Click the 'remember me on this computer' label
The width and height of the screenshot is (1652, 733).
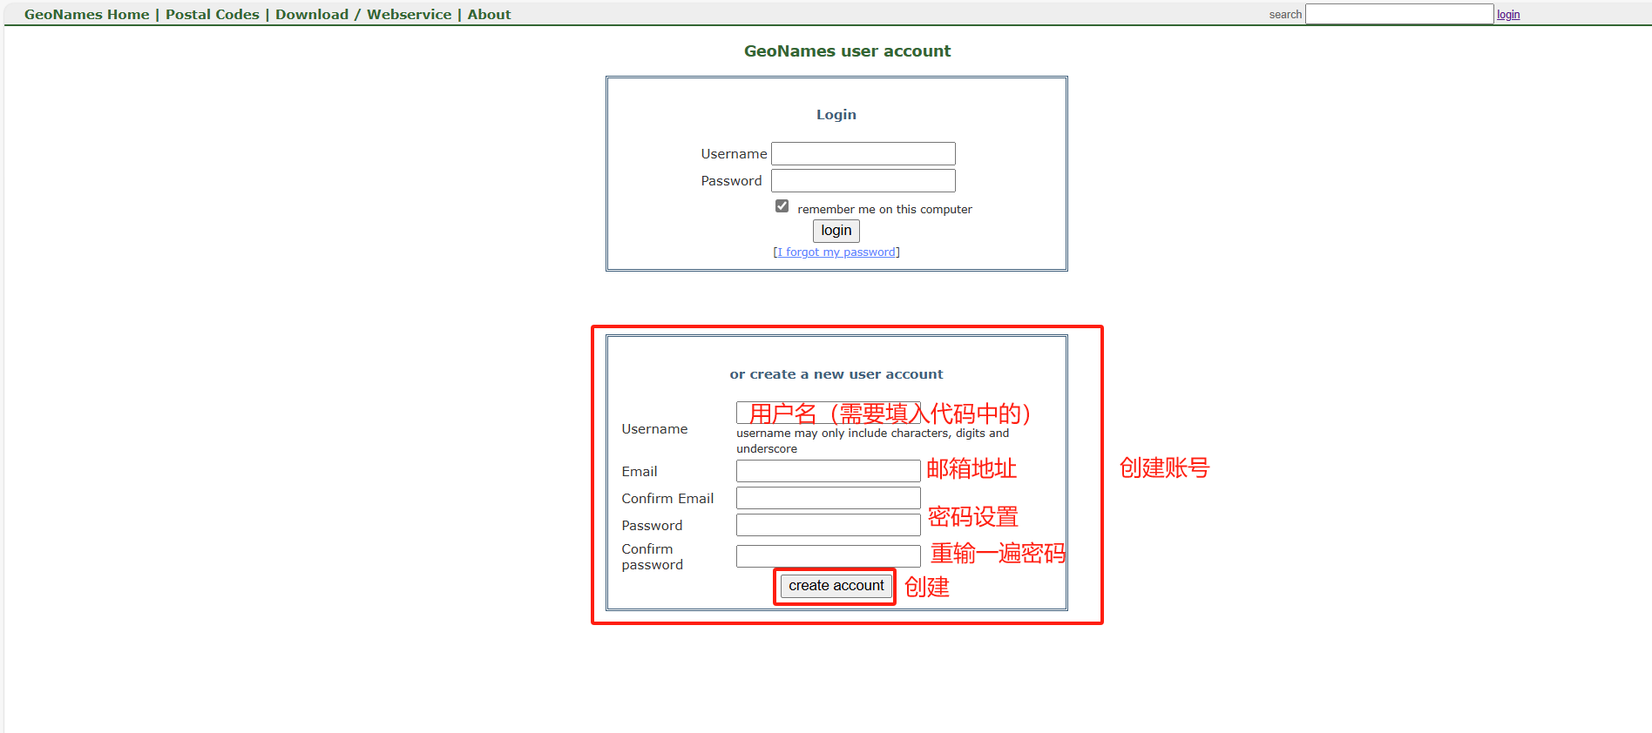[884, 209]
